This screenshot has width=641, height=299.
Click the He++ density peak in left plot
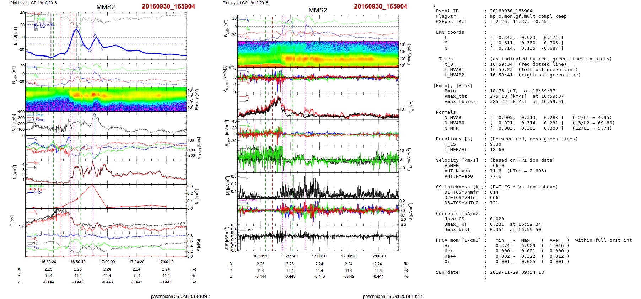click(92, 185)
